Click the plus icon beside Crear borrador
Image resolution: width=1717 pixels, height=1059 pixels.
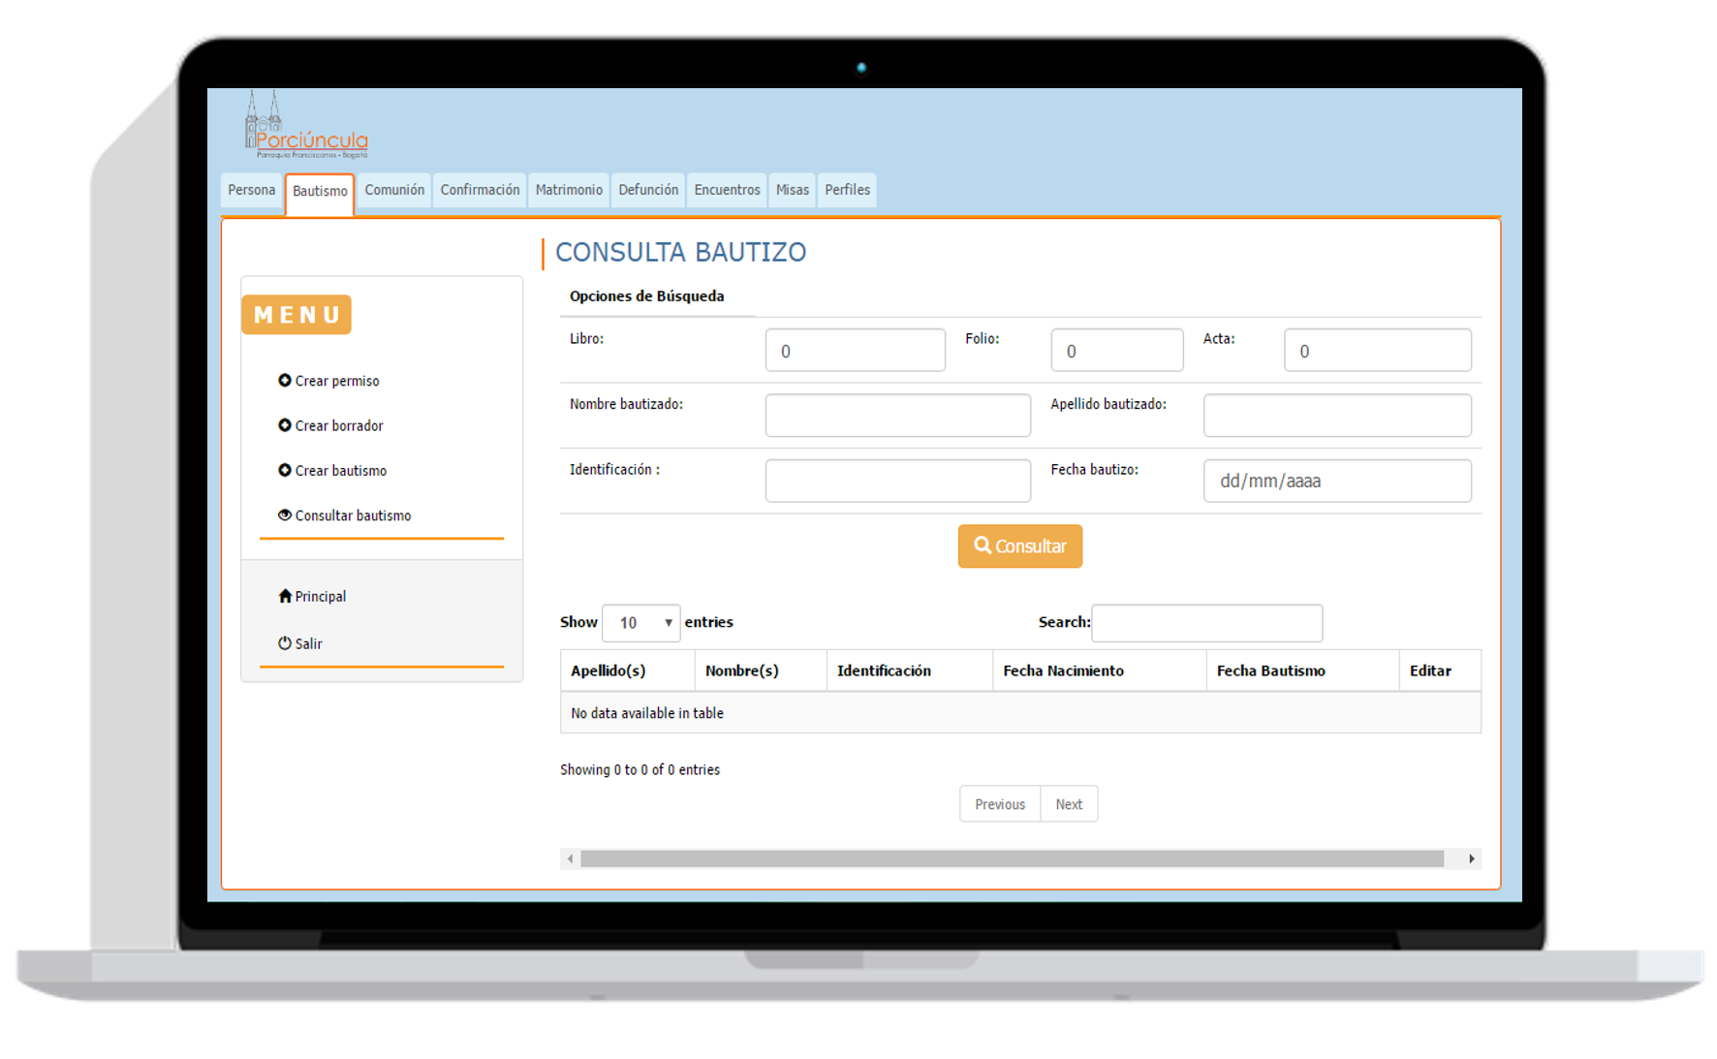[285, 425]
